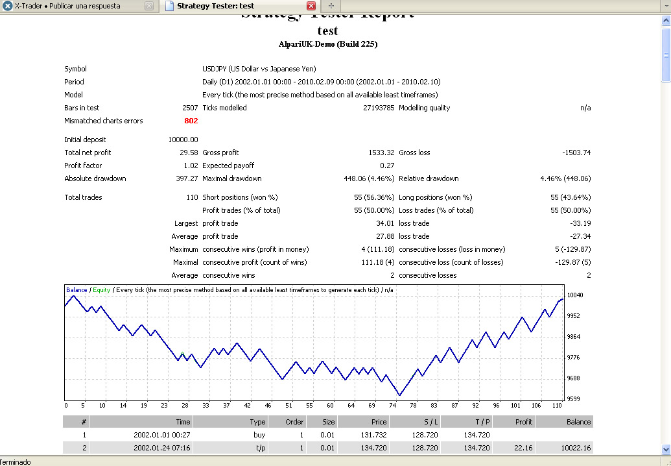Close the Strategy Tester tab with red X
Image resolution: width=671 pixels, height=466 pixels.
click(x=311, y=6)
